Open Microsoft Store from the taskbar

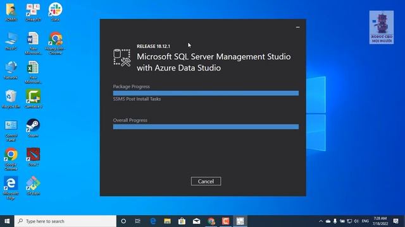pyautogui.click(x=182, y=221)
